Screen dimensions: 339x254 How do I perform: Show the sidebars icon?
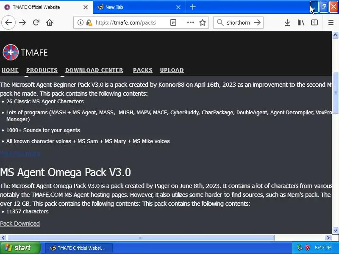coord(314,22)
